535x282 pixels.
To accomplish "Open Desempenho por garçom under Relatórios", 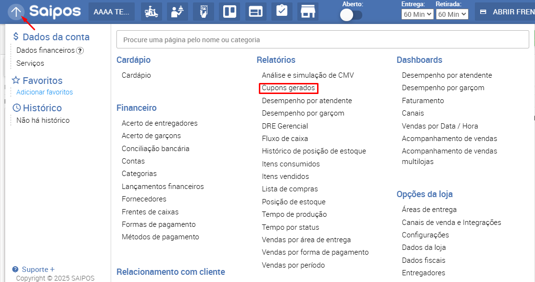I will (303, 113).
